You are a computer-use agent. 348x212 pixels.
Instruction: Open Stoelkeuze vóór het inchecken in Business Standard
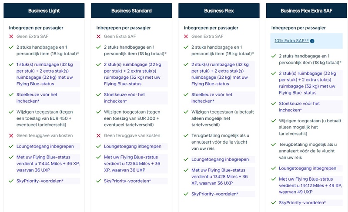pyautogui.click(x=135, y=98)
